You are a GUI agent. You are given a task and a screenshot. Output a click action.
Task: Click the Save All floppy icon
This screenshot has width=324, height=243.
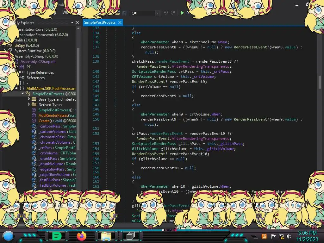coord(125,13)
